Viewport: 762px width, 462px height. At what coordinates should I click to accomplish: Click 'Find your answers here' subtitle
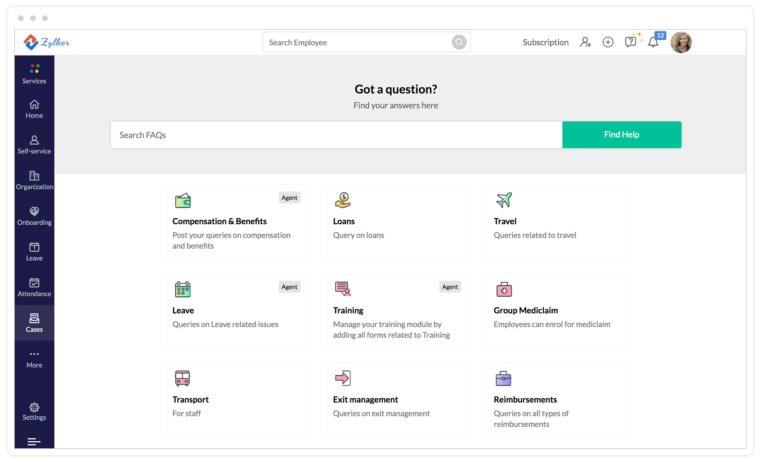(396, 105)
